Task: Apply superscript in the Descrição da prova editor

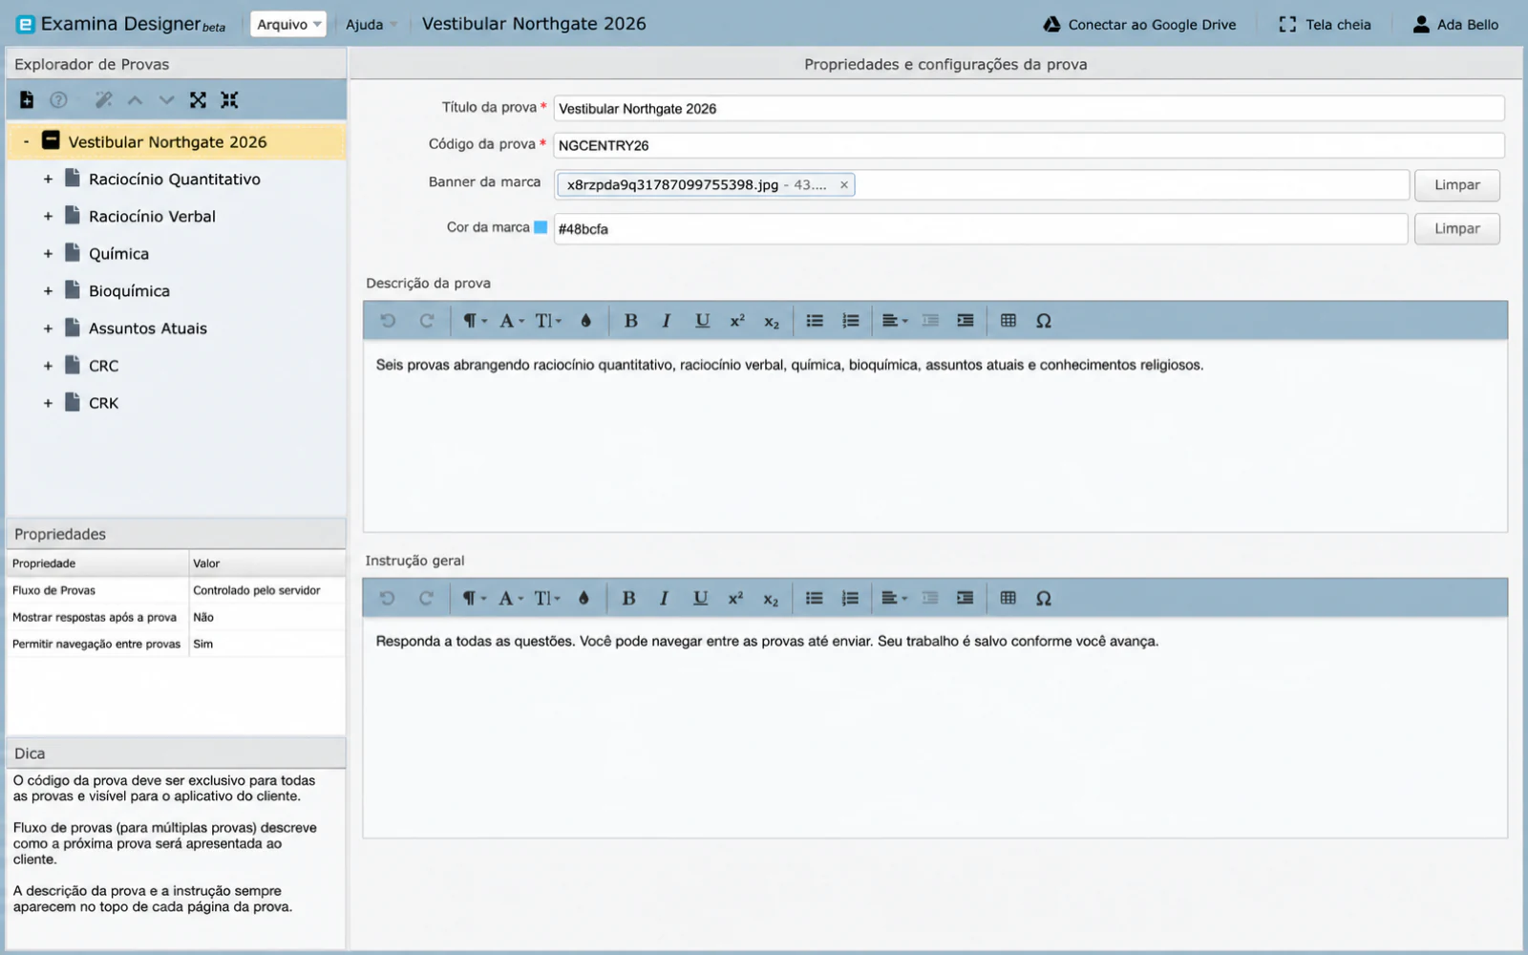Action: [737, 321]
